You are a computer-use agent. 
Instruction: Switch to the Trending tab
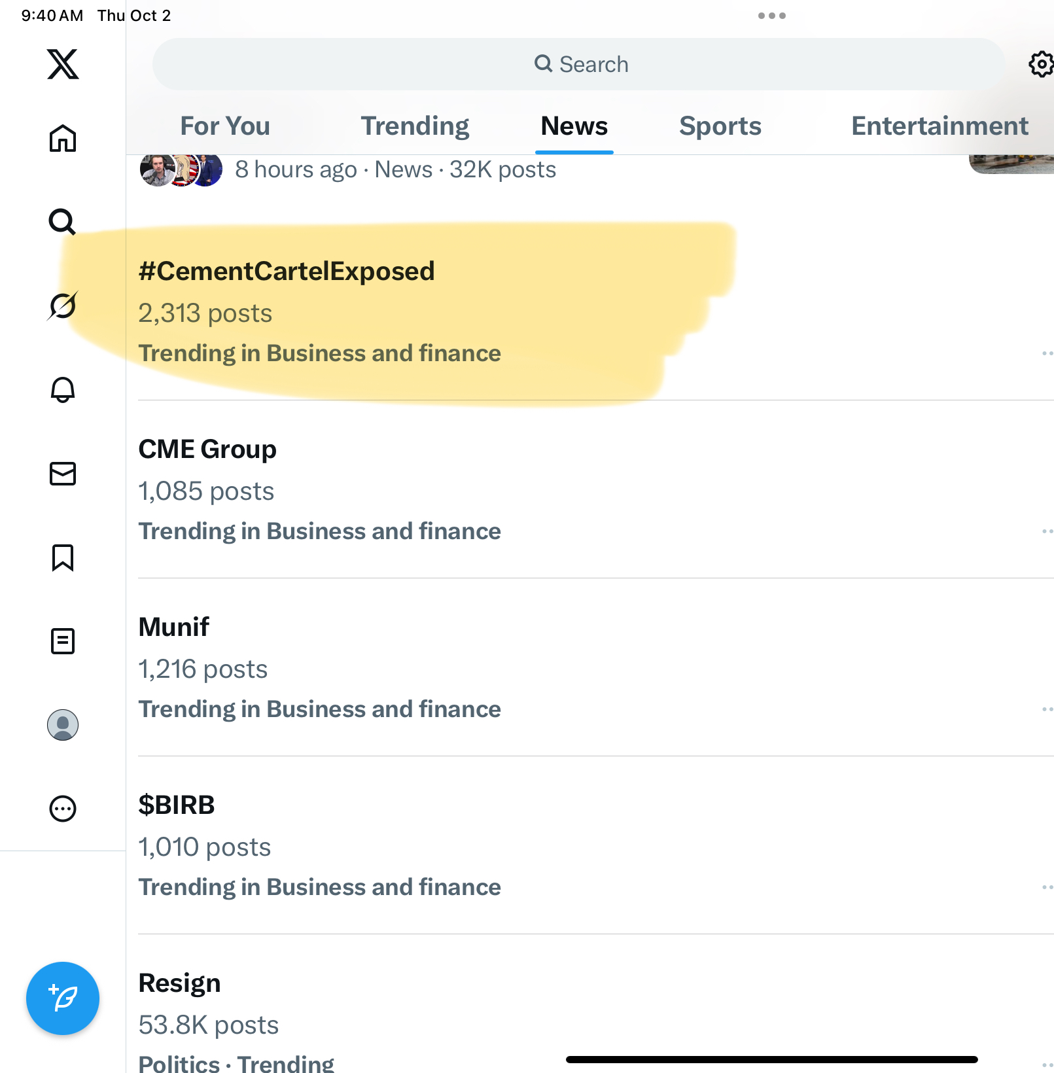[415, 126]
